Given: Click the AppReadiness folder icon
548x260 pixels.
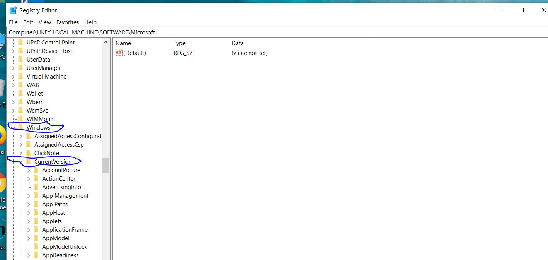Looking at the screenshot, I should 36,255.
